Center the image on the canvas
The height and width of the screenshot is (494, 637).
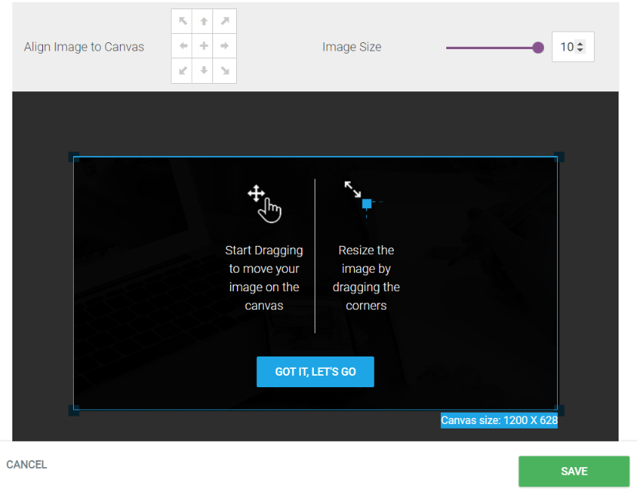coord(204,46)
